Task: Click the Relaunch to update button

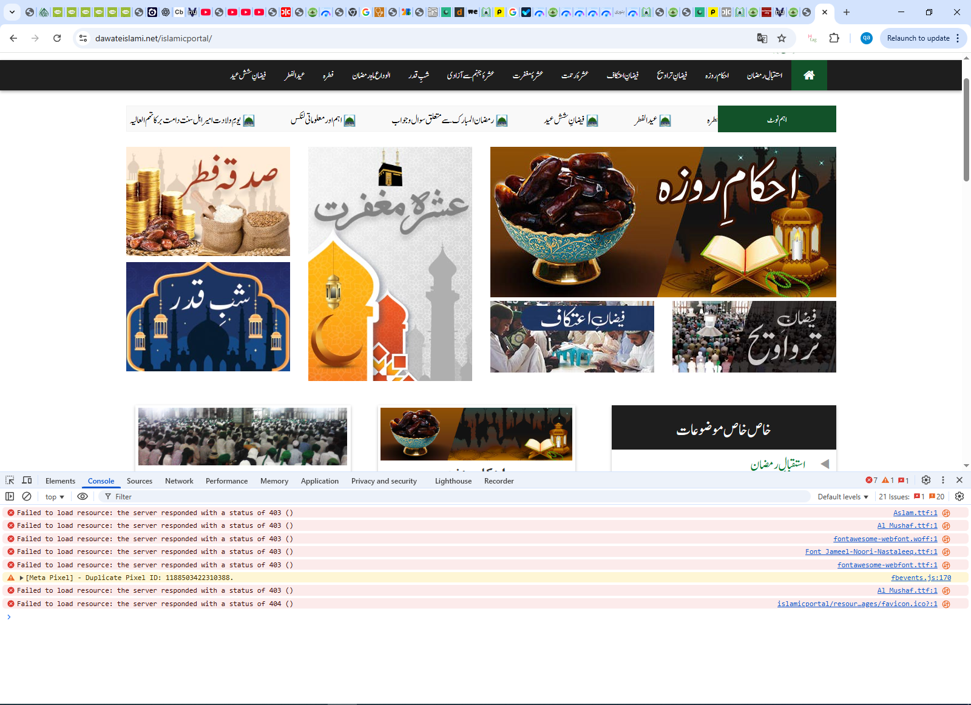Action: (x=918, y=38)
